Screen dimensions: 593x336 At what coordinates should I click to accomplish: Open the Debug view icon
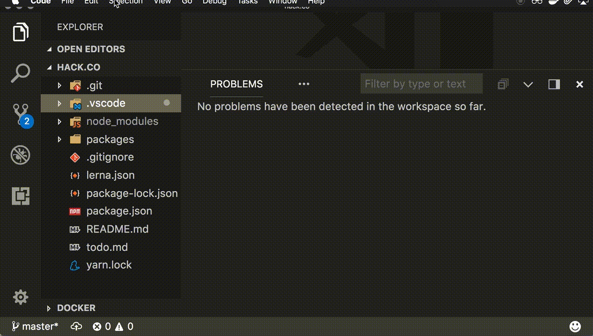(21, 154)
